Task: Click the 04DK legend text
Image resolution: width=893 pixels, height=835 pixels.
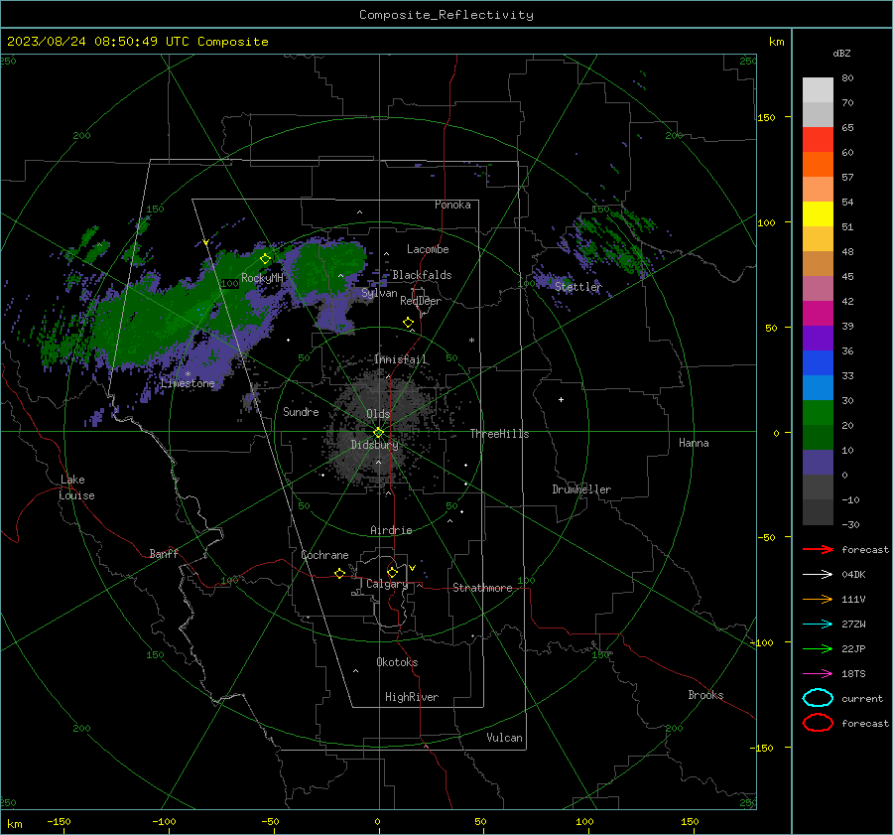Action: (853, 575)
